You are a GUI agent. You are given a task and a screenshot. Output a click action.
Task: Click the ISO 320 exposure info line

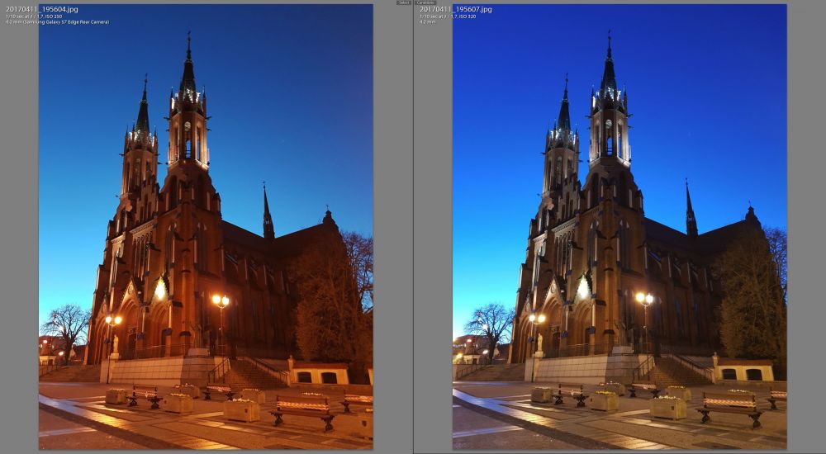447,17
